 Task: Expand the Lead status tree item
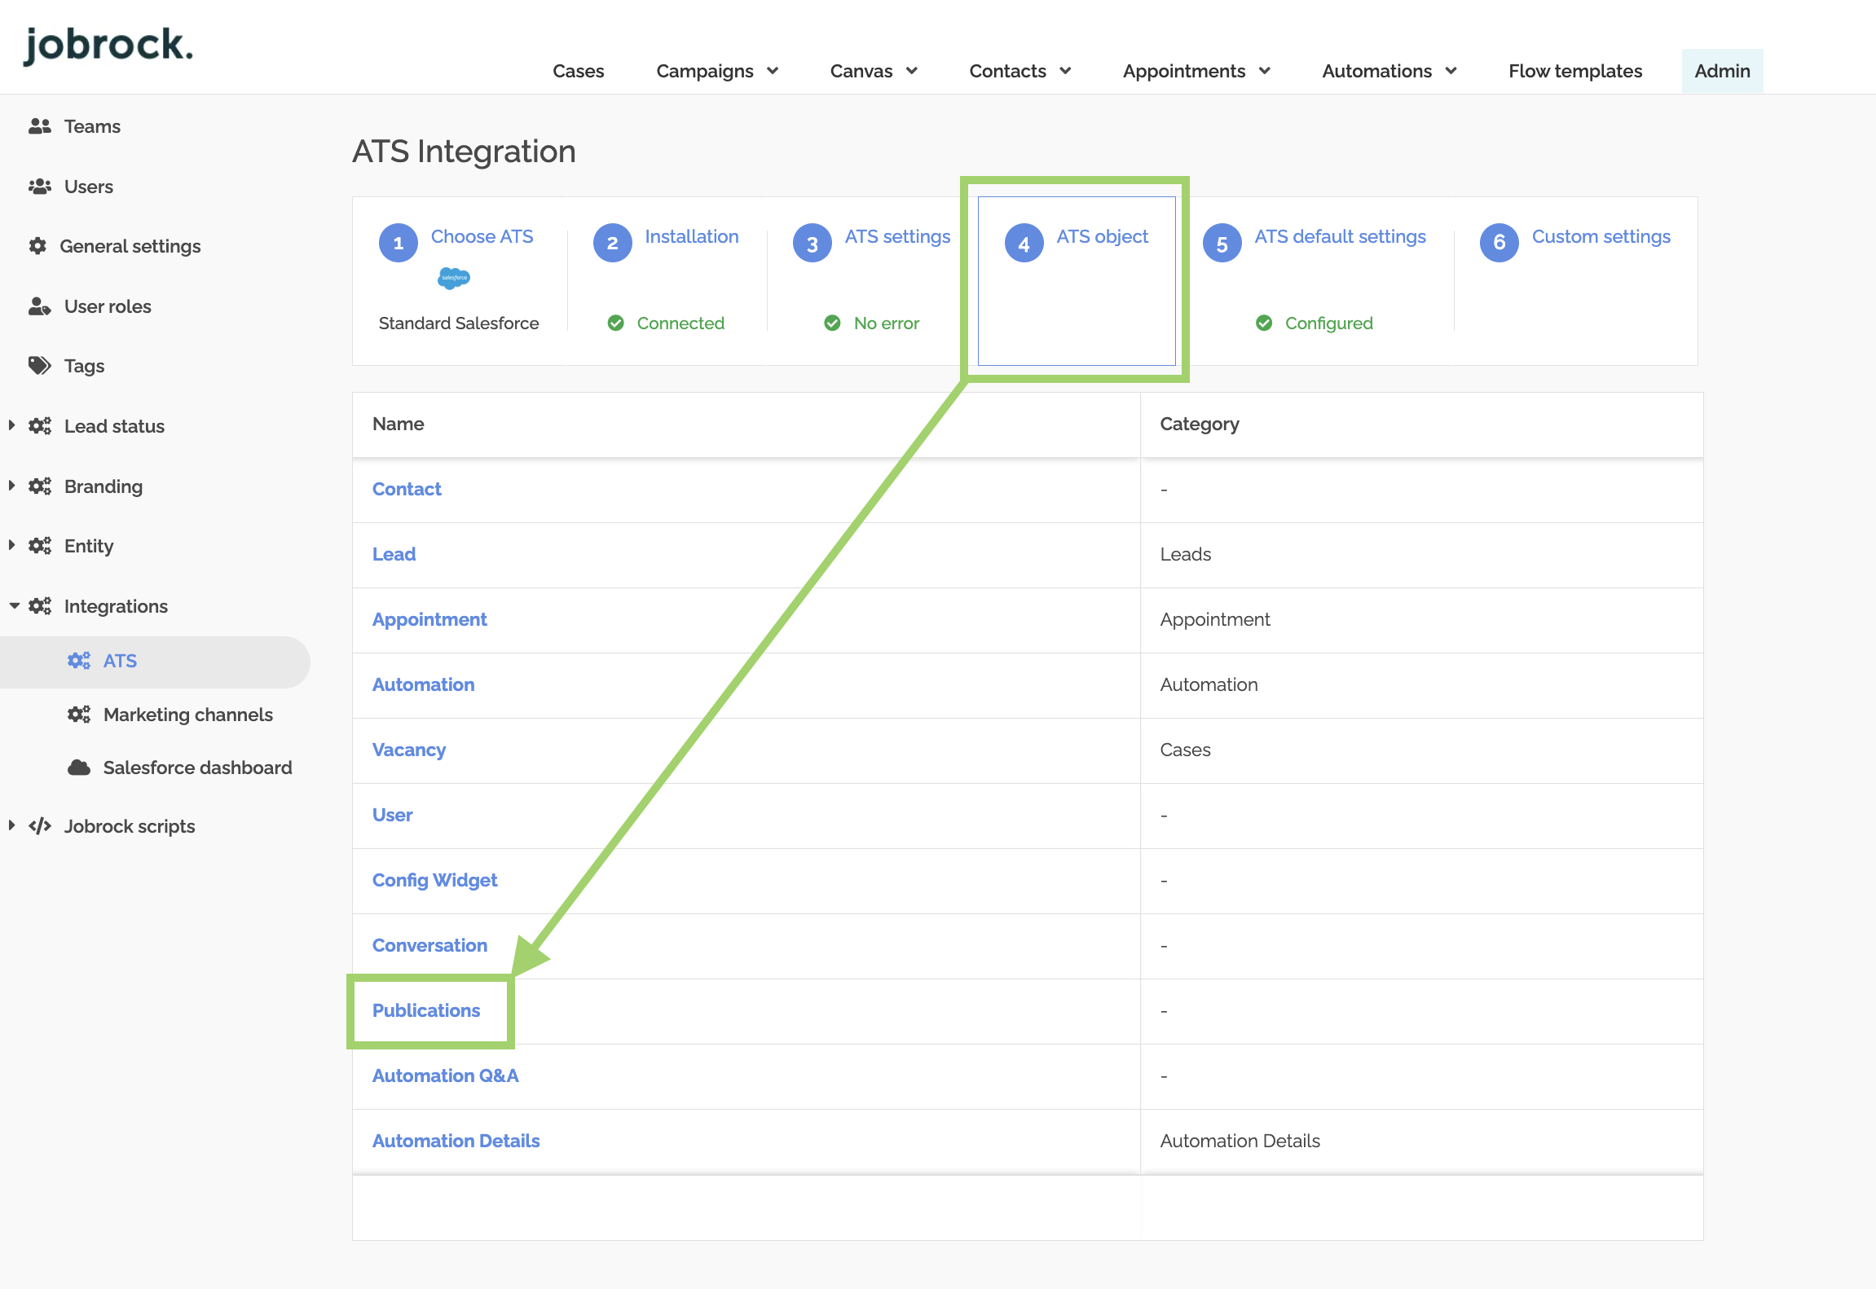click(11, 425)
